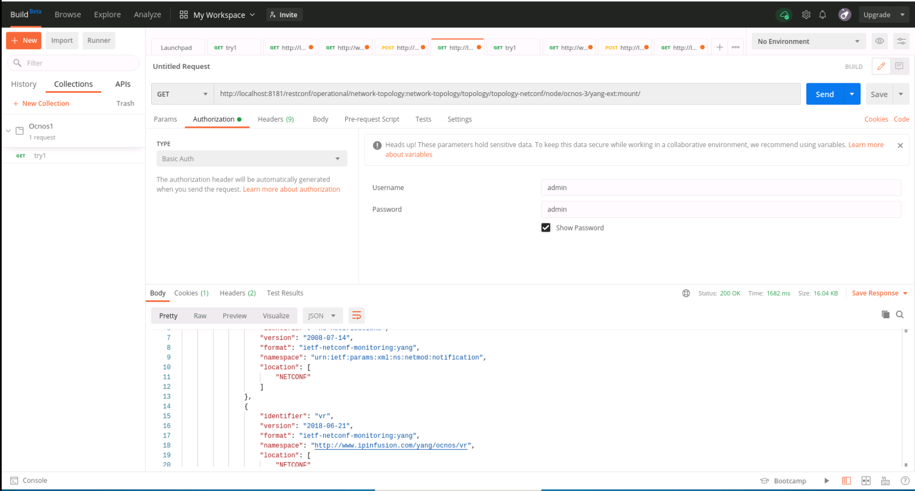Open the GET HTTP method dropdown
The width and height of the screenshot is (915, 491).
point(182,94)
